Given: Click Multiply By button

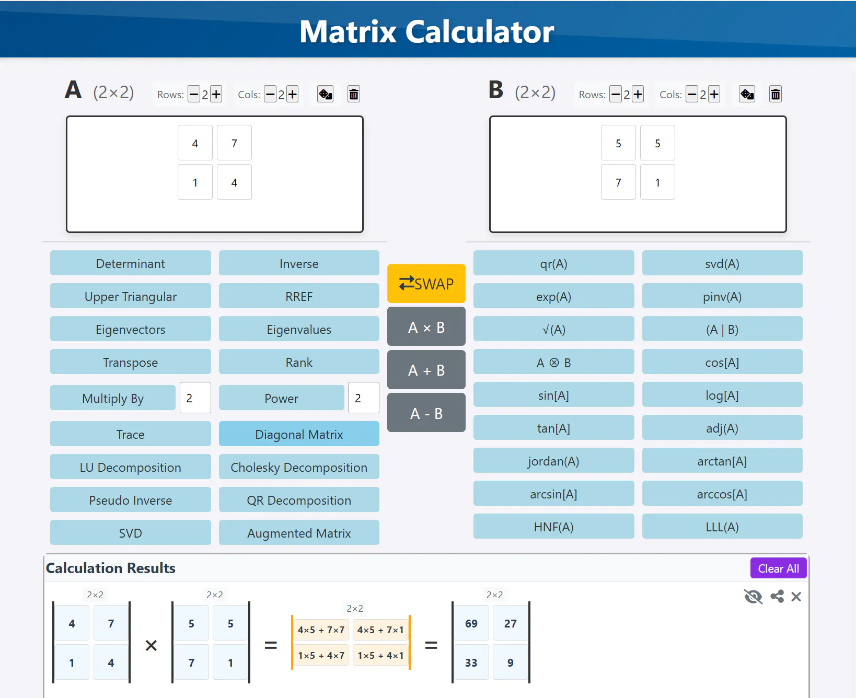Looking at the screenshot, I should (113, 398).
